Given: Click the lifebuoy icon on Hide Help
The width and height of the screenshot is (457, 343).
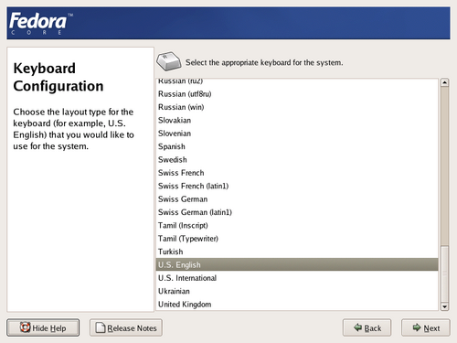Looking at the screenshot, I should click(x=25, y=327).
